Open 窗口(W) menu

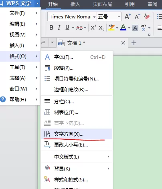[20, 89]
